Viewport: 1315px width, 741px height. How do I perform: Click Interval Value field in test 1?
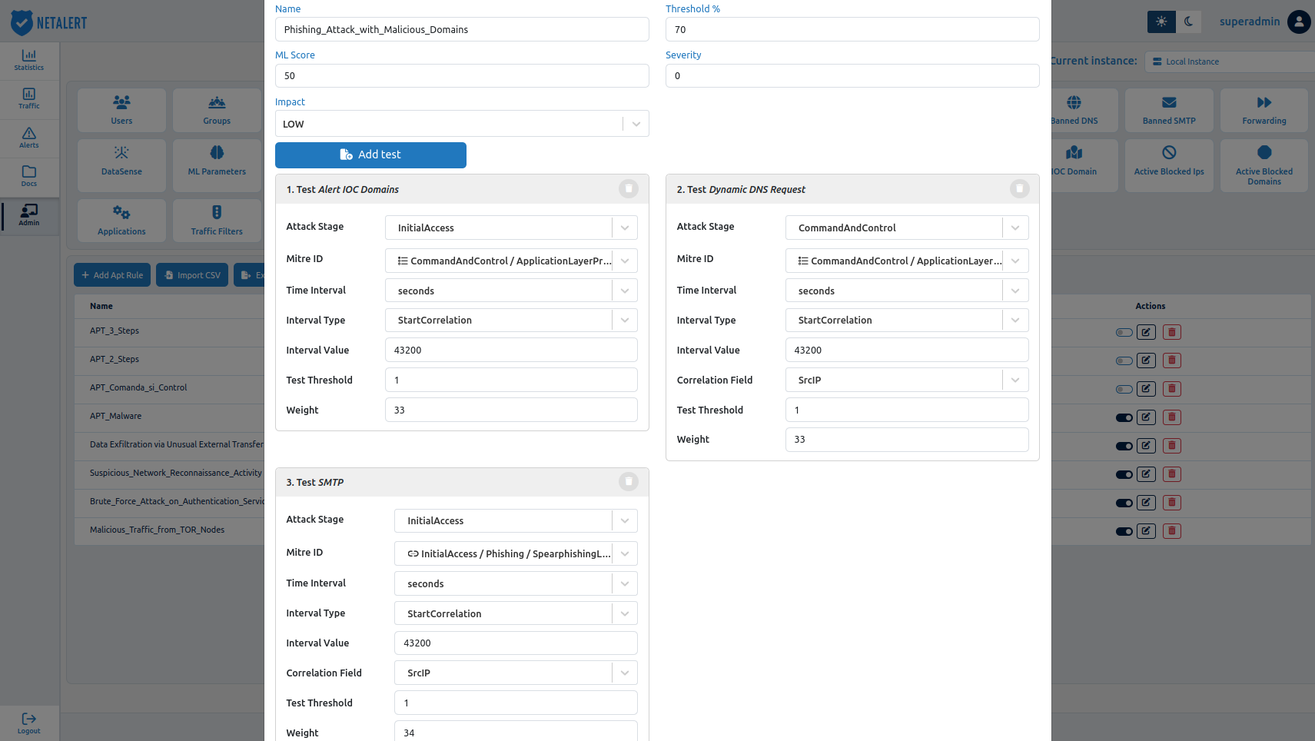click(x=511, y=350)
